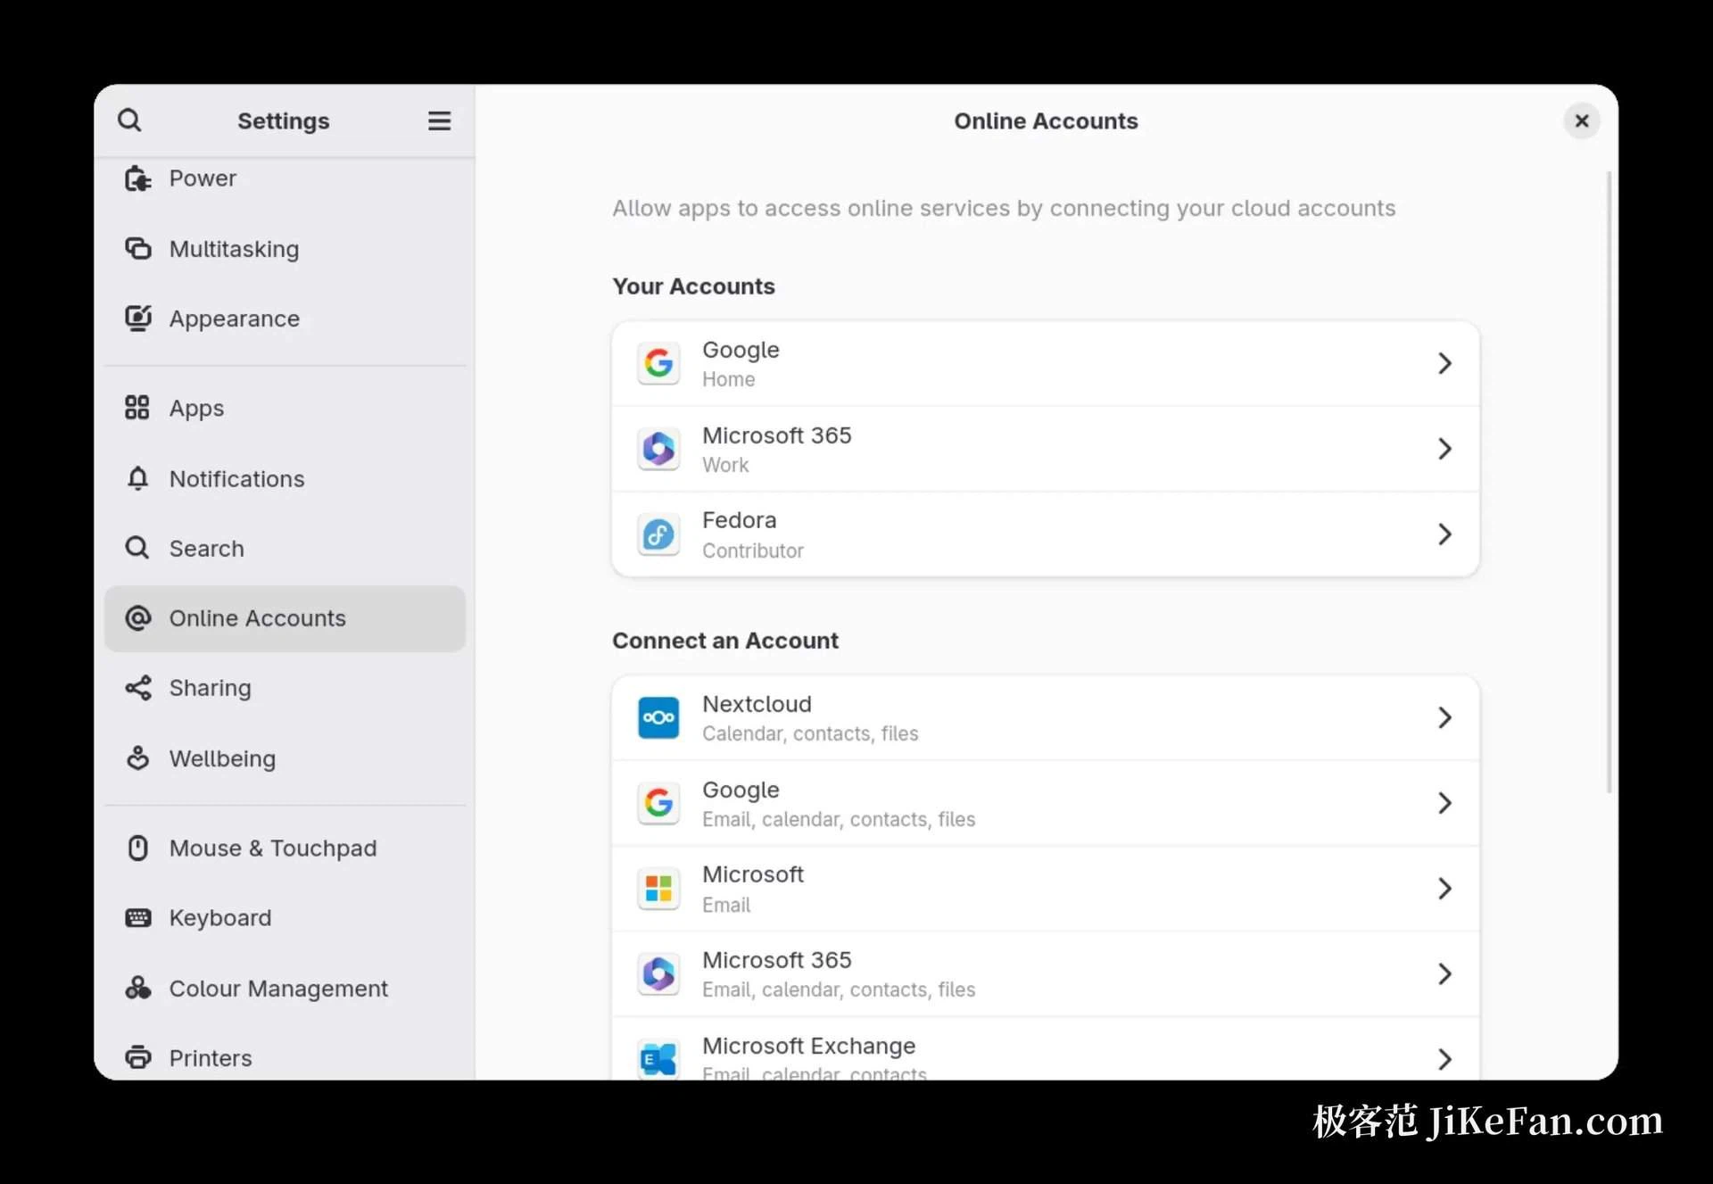The image size is (1713, 1184).
Task: Click the Microsoft 365 Work account logo
Action: click(658, 449)
